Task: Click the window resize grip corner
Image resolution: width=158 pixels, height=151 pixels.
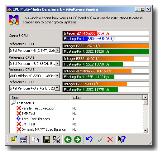Action: 150,143
